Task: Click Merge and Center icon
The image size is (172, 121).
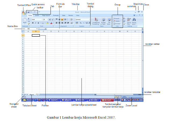Action: (72, 23)
